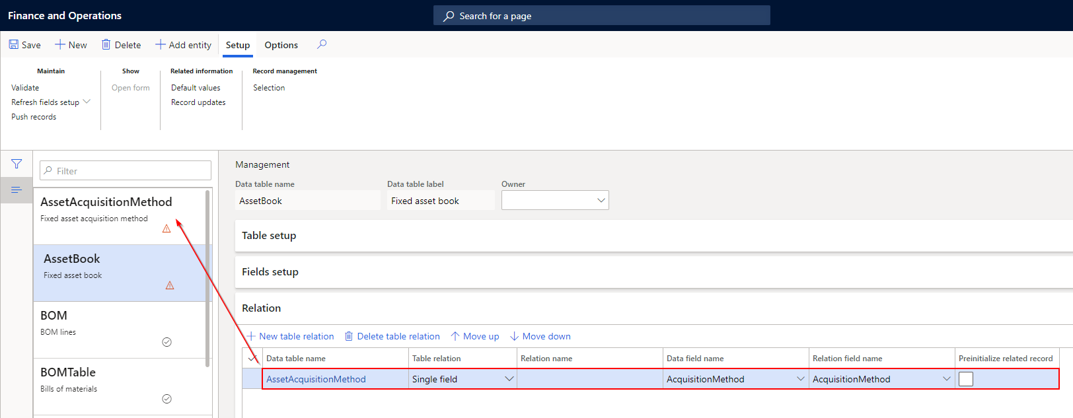1073x418 pixels.
Task: Click the New button label
Action: [78, 45]
